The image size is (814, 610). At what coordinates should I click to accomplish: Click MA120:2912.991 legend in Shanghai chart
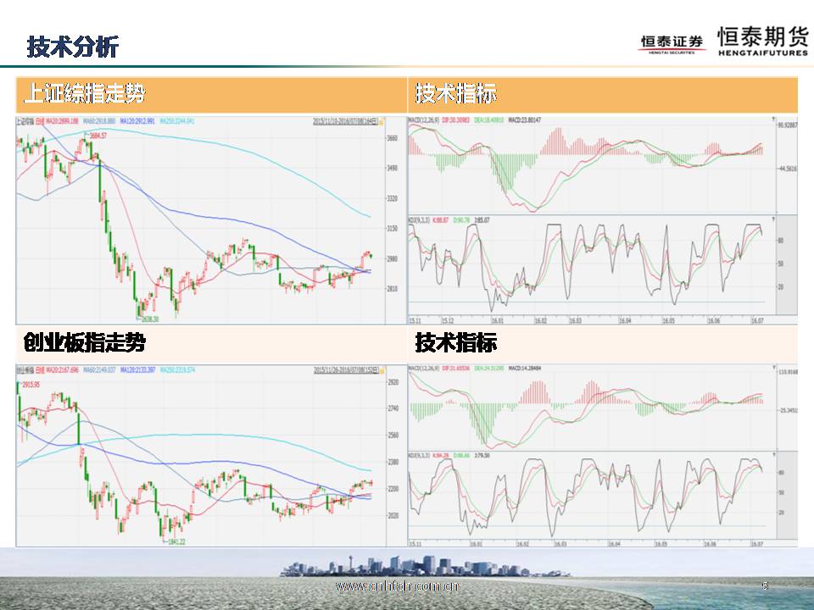coord(137,121)
